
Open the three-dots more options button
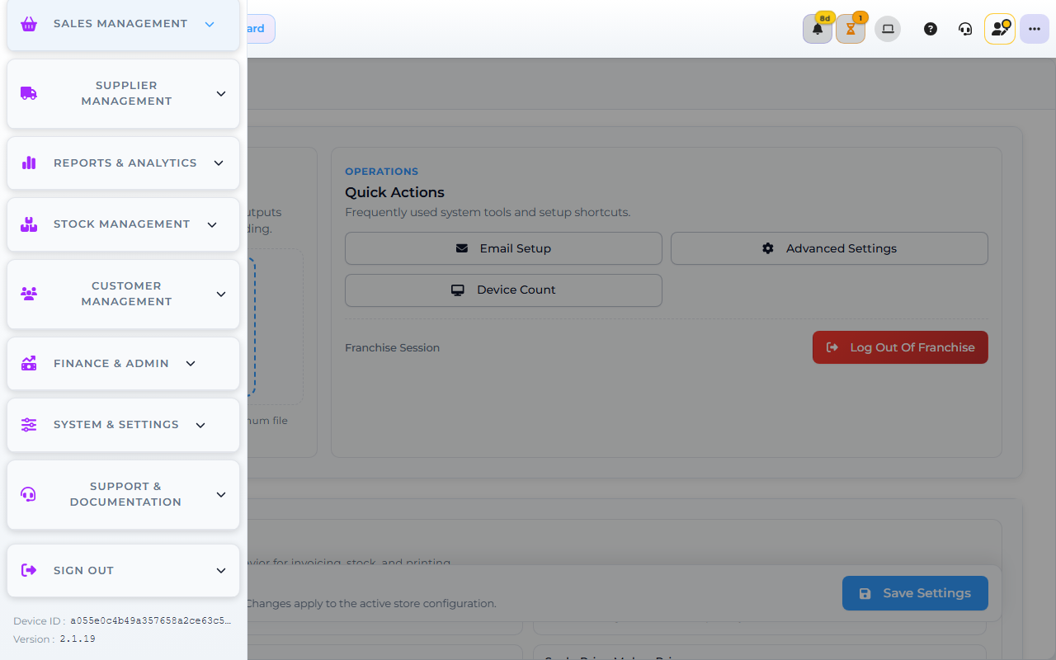pos(1035,29)
